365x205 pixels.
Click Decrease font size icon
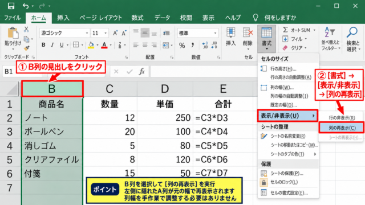(x=124, y=33)
